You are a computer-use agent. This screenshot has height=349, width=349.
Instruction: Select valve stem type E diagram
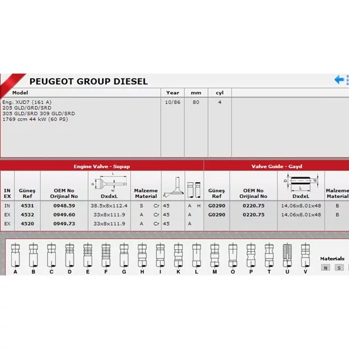(x=88, y=255)
